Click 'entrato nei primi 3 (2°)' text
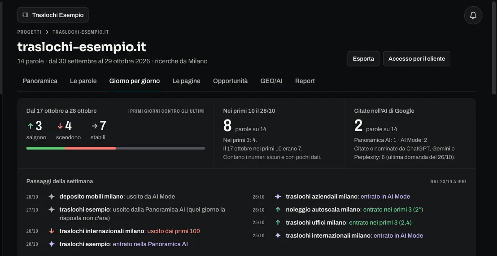The width and height of the screenshot is (497, 256). click(393, 209)
